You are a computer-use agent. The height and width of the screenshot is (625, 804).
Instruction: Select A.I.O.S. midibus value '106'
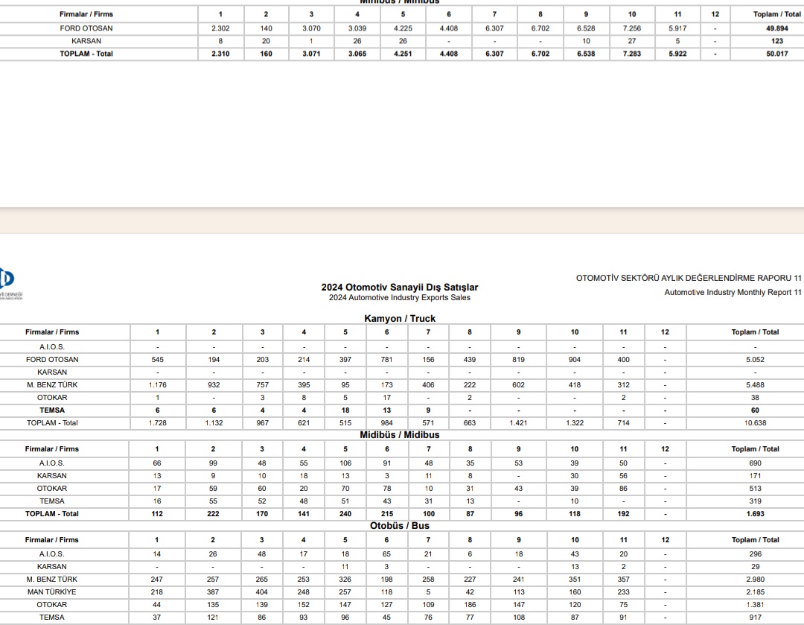pos(345,463)
